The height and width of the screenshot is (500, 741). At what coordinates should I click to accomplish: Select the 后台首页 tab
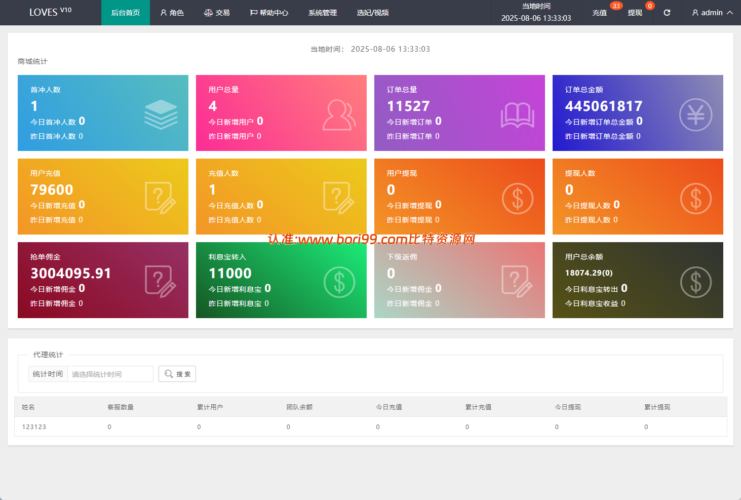coord(126,13)
